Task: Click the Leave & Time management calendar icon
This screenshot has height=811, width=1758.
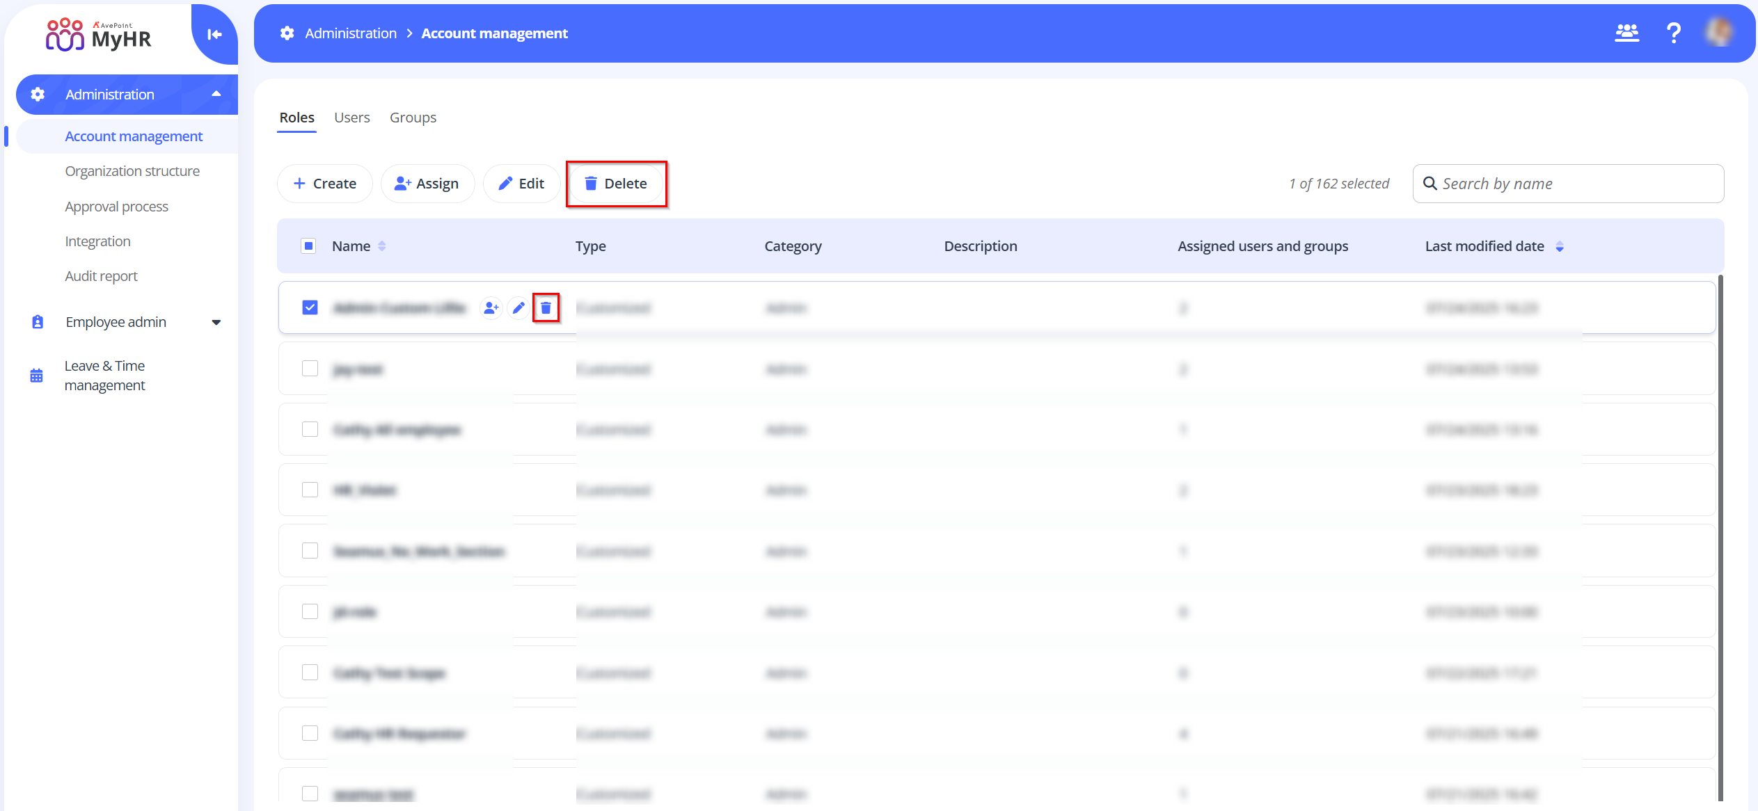Action: coord(37,376)
